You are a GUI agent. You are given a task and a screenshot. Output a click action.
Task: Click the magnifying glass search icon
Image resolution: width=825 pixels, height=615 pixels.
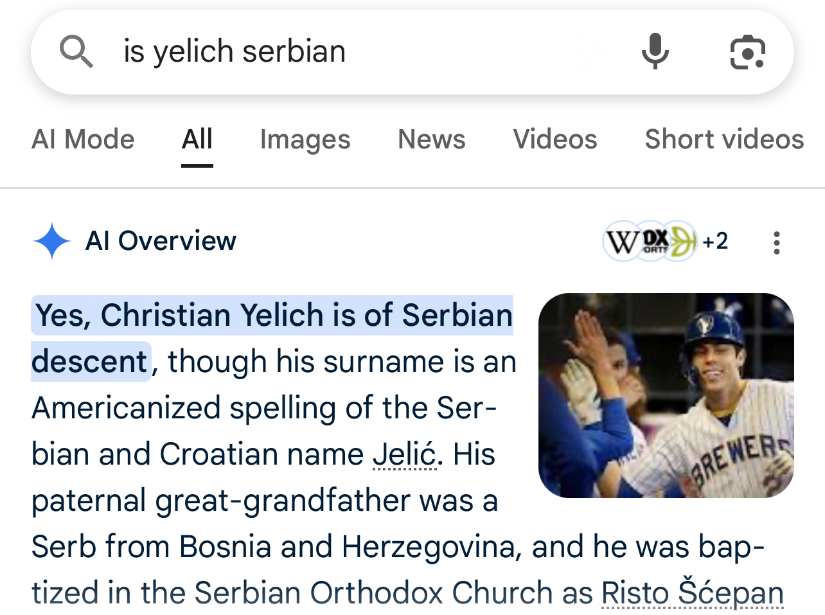pos(76,51)
